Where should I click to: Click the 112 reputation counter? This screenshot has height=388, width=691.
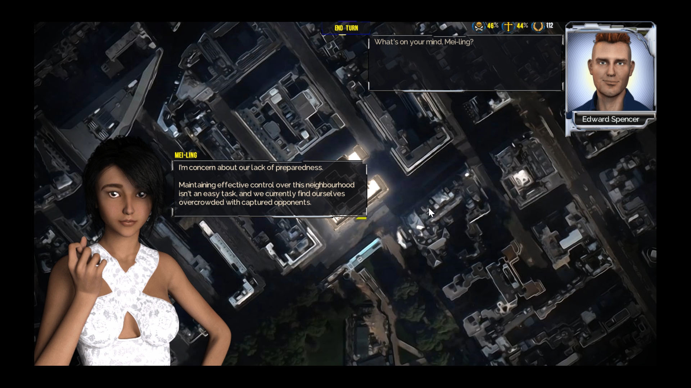pos(550,26)
